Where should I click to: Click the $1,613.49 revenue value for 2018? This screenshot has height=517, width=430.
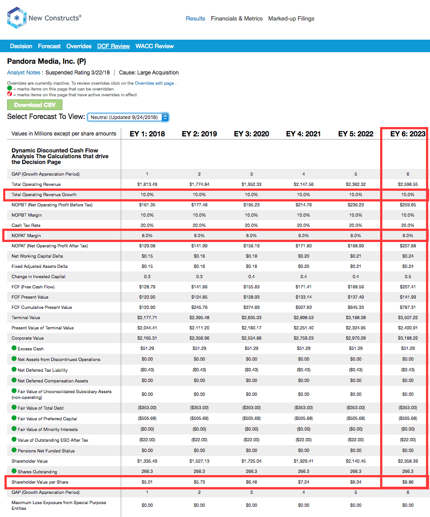[x=147, y=185]
